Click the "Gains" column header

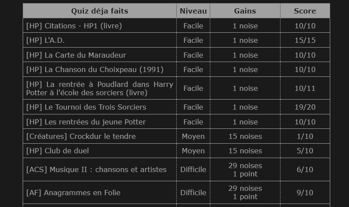245,11
